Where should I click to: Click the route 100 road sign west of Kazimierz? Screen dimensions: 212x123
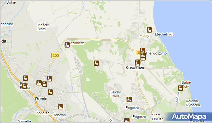point(56,56)
